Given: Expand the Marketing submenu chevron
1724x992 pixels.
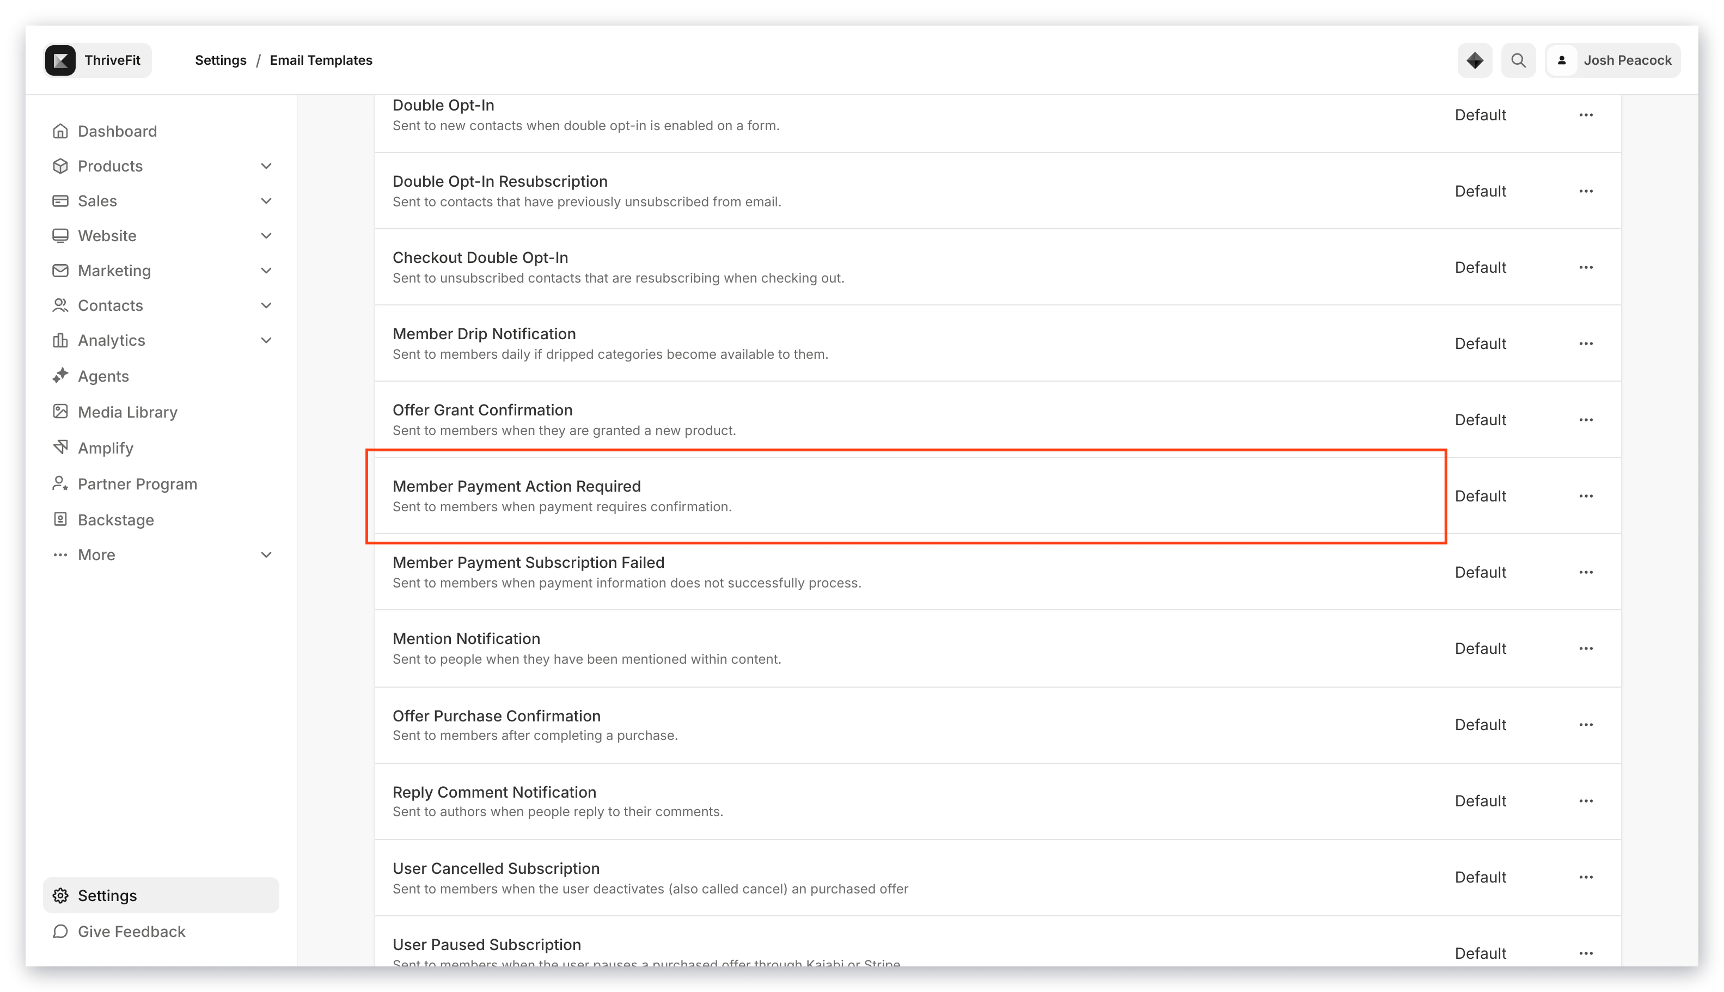Looking at the screenshot, I should click(266, 270).
